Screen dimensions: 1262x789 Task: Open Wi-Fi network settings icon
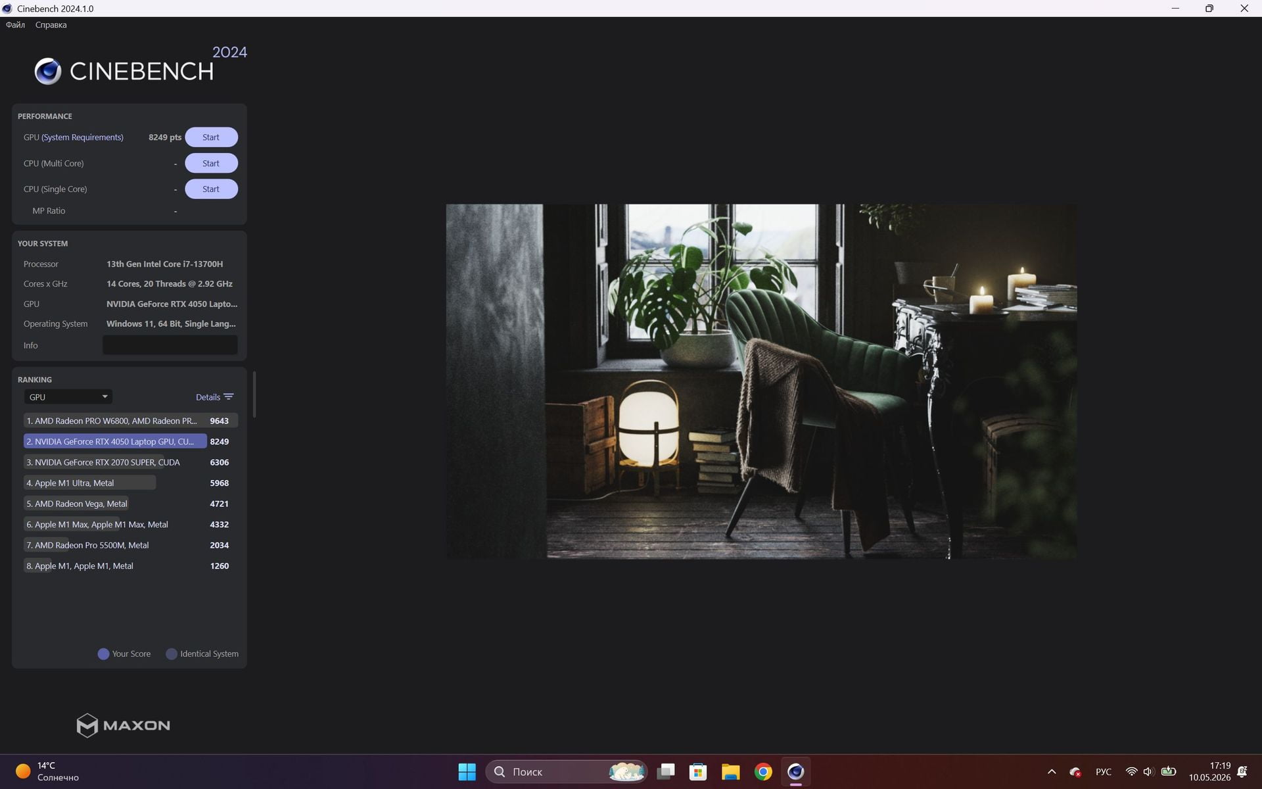pyautogui.click(x=1131, y=772)
